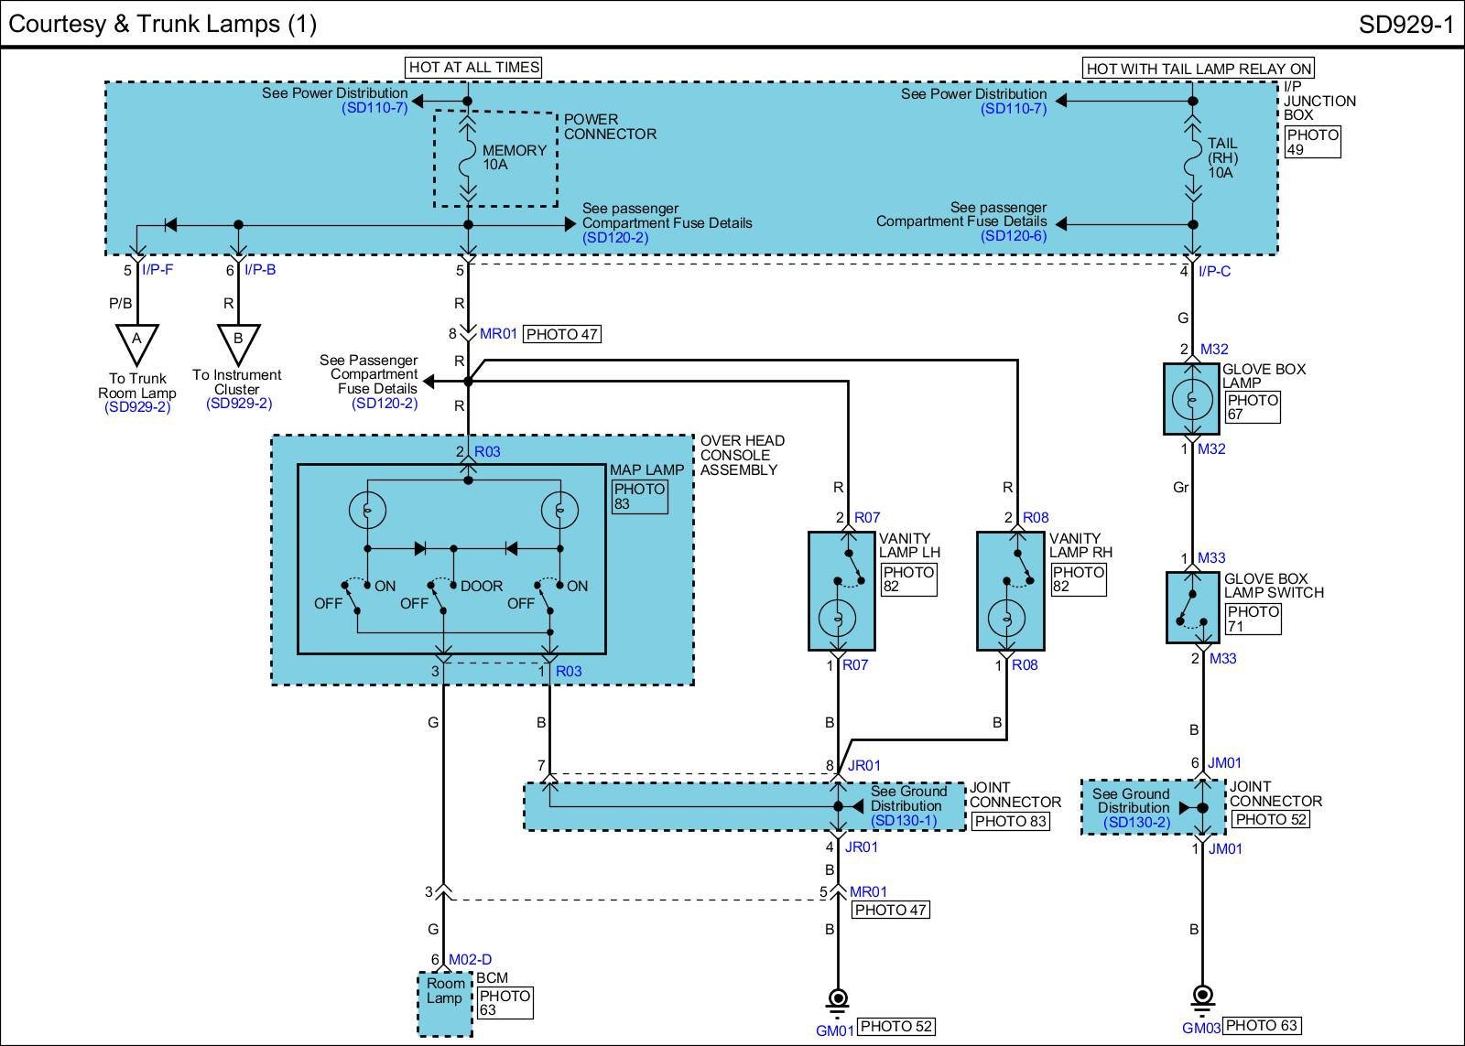
Task: Click the HOT AT ALL TIMES label
Action: (473, 67)
